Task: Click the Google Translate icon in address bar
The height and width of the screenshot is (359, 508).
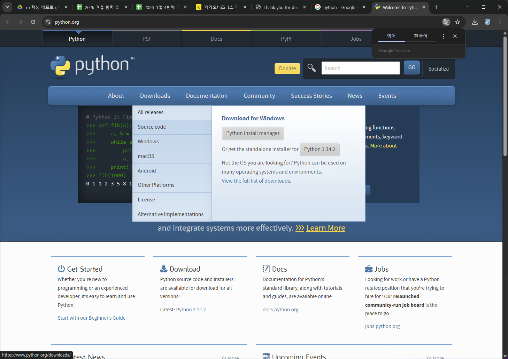Action: [446, 22]
